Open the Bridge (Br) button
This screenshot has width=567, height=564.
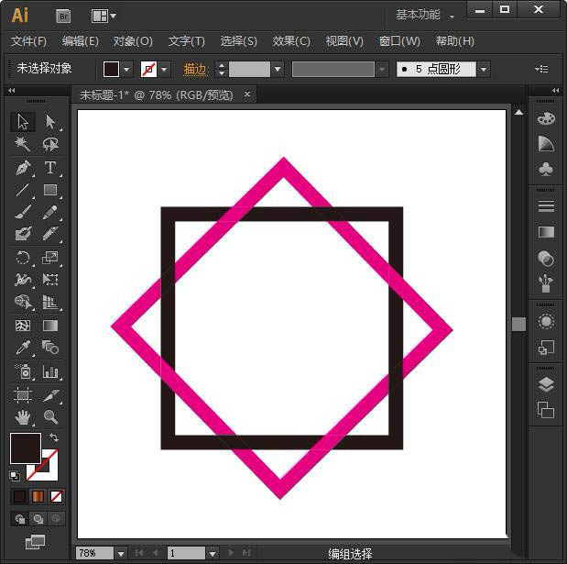coord(63,17)
